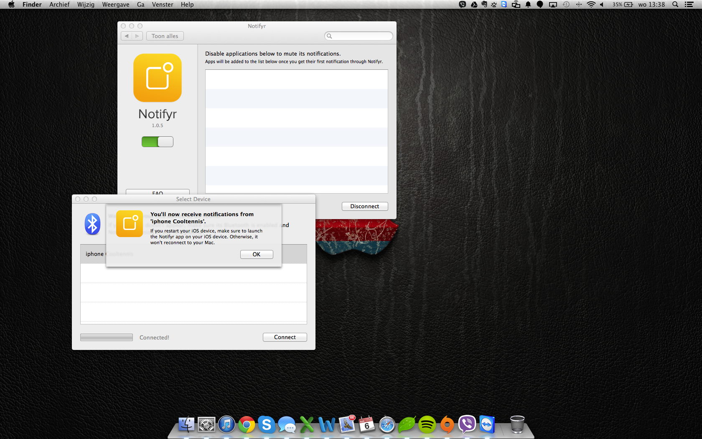Open the Finder menu

32,5
